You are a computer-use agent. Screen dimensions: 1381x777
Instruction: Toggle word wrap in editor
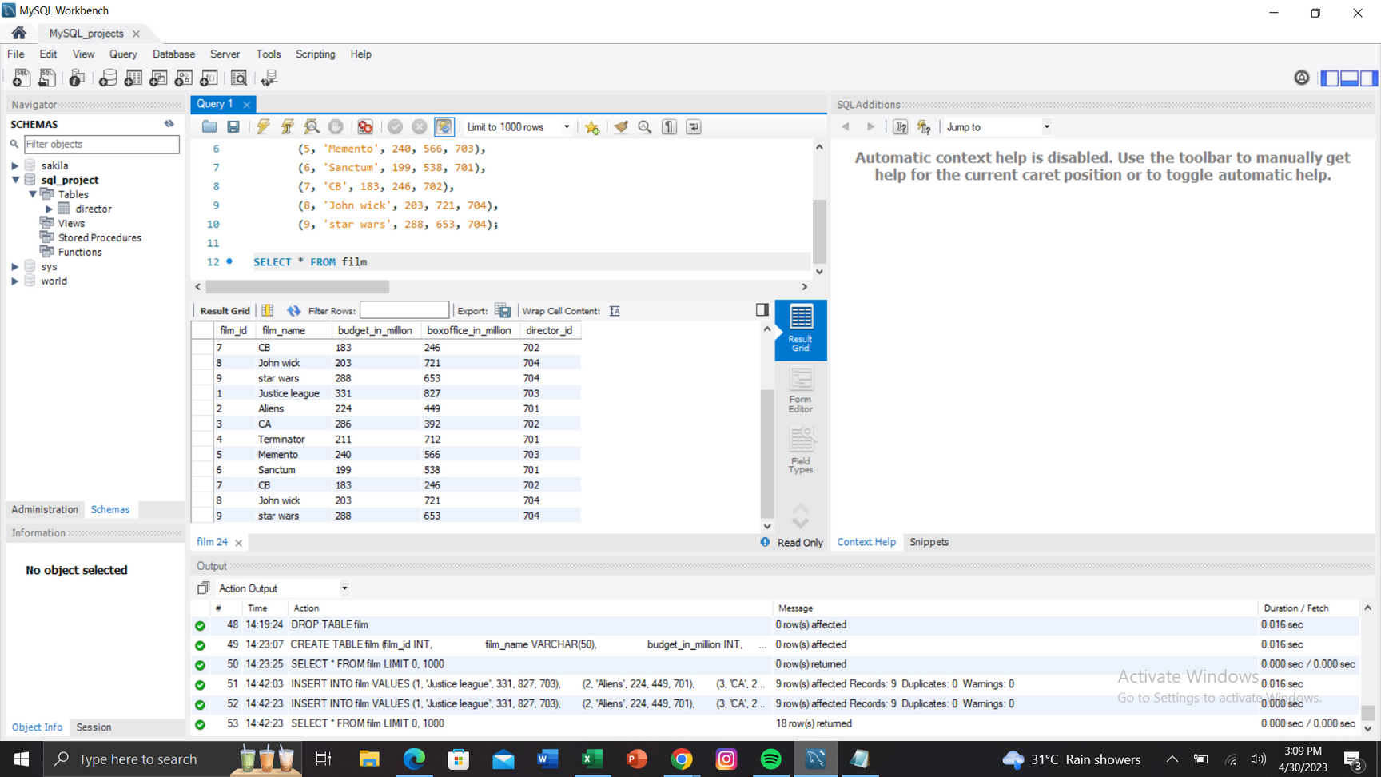click(x=694, y=127)
